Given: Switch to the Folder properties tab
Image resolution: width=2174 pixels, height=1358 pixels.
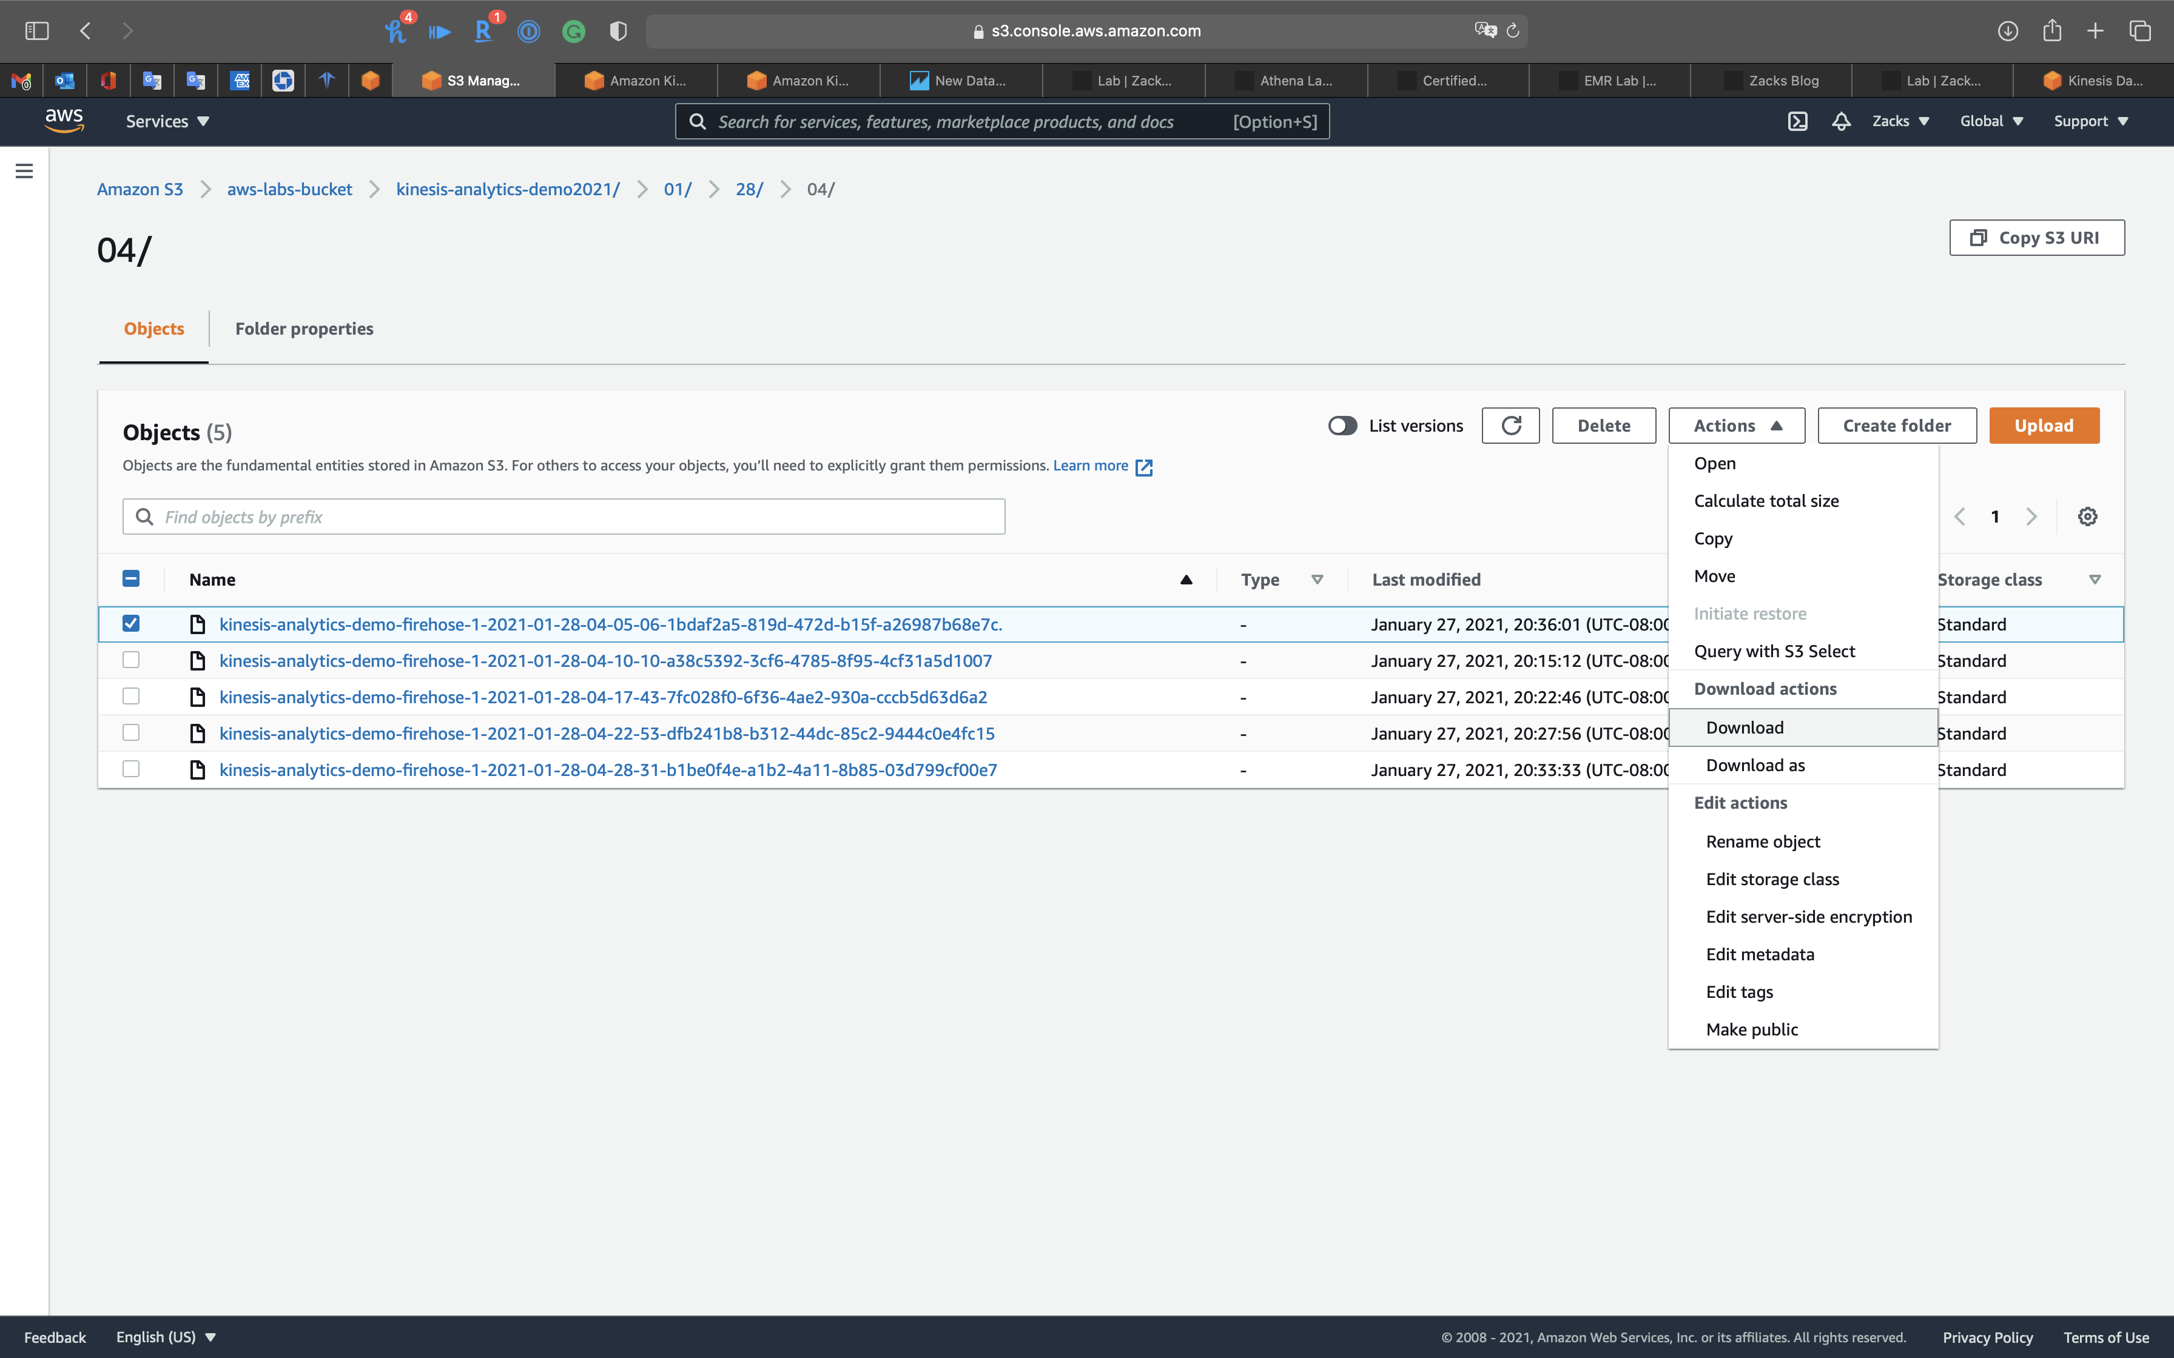Looking at the screenshot, I should 304,329.
